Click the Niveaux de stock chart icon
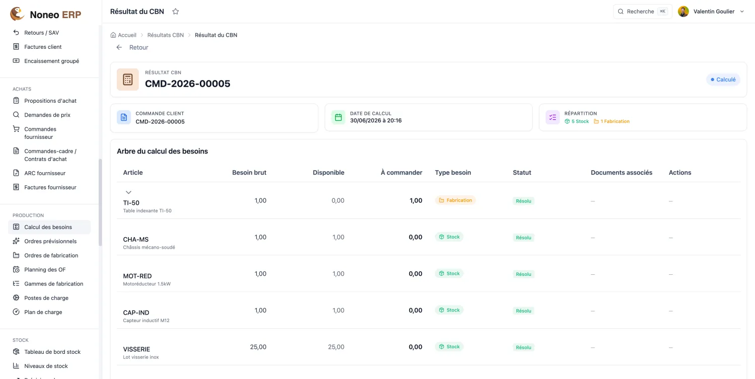The width and height of the screenshot is (755, 379). [x=16, y=366]
